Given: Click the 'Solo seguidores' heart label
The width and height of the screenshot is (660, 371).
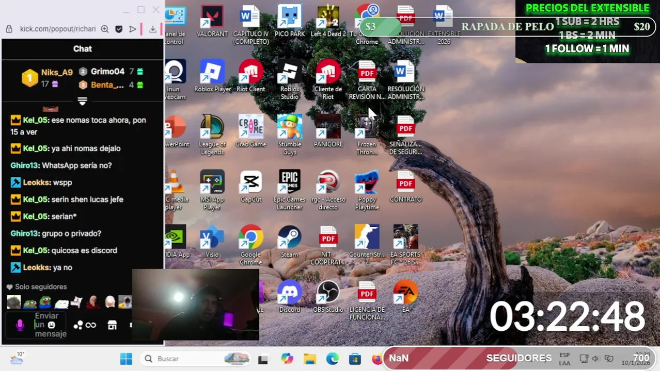Looking at the screenshot, I should click(36, 287).
